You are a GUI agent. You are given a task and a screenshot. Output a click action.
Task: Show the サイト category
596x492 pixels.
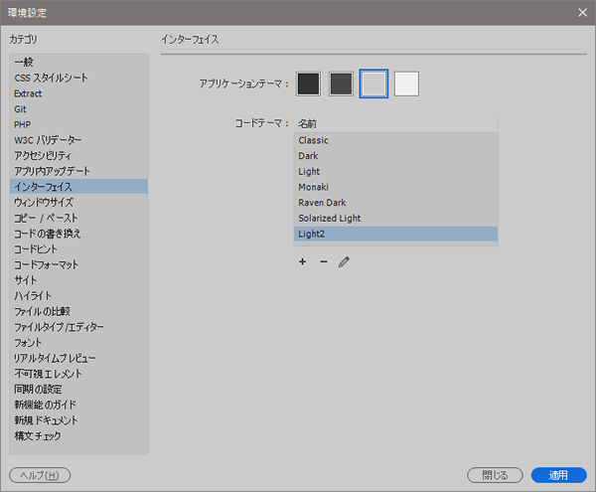tap(78, 280)
